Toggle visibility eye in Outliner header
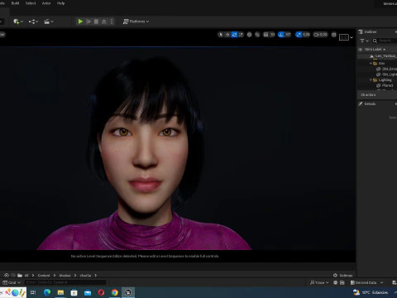This screenshot has width=397, height=298. (x=360, y=50)
